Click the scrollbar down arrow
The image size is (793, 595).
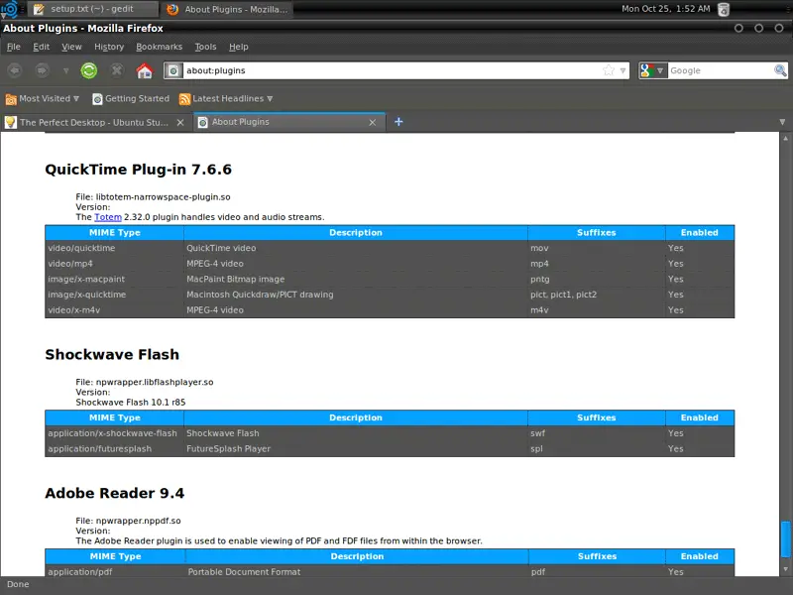[x=785, y=569]
